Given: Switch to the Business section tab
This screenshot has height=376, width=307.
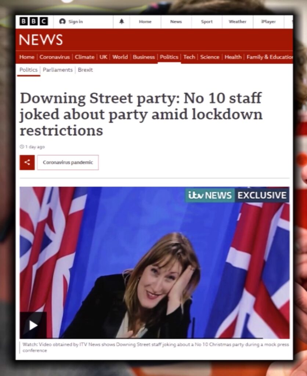Looking at the screenshot, I should click(144, 57).
